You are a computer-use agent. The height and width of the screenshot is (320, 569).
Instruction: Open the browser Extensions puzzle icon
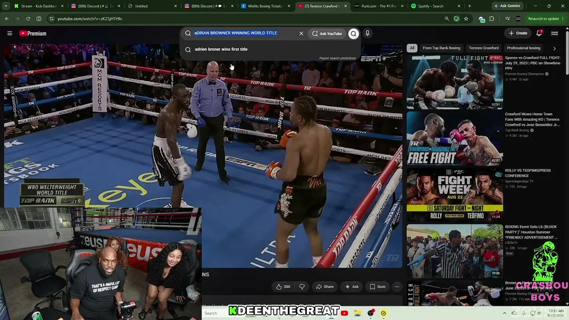coord(492,19)
